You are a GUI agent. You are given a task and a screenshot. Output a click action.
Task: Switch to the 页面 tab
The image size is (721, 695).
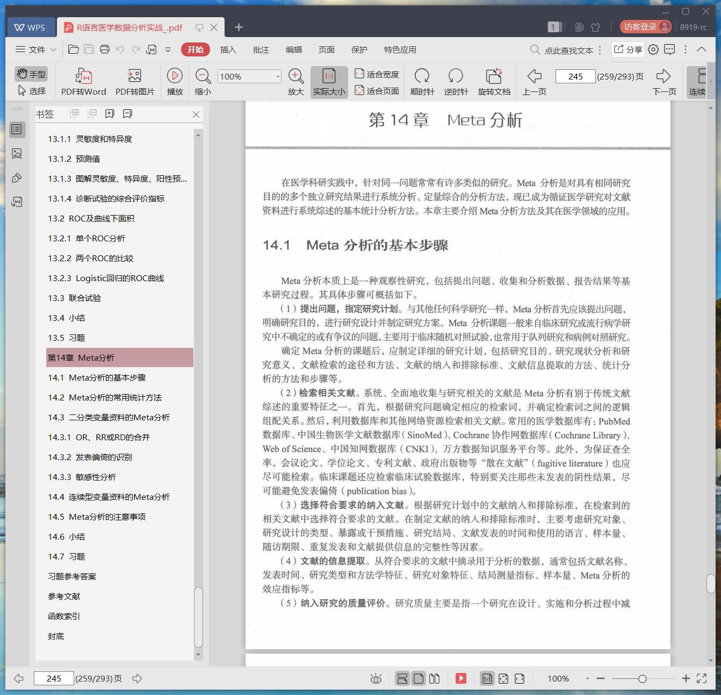point(326,49)
